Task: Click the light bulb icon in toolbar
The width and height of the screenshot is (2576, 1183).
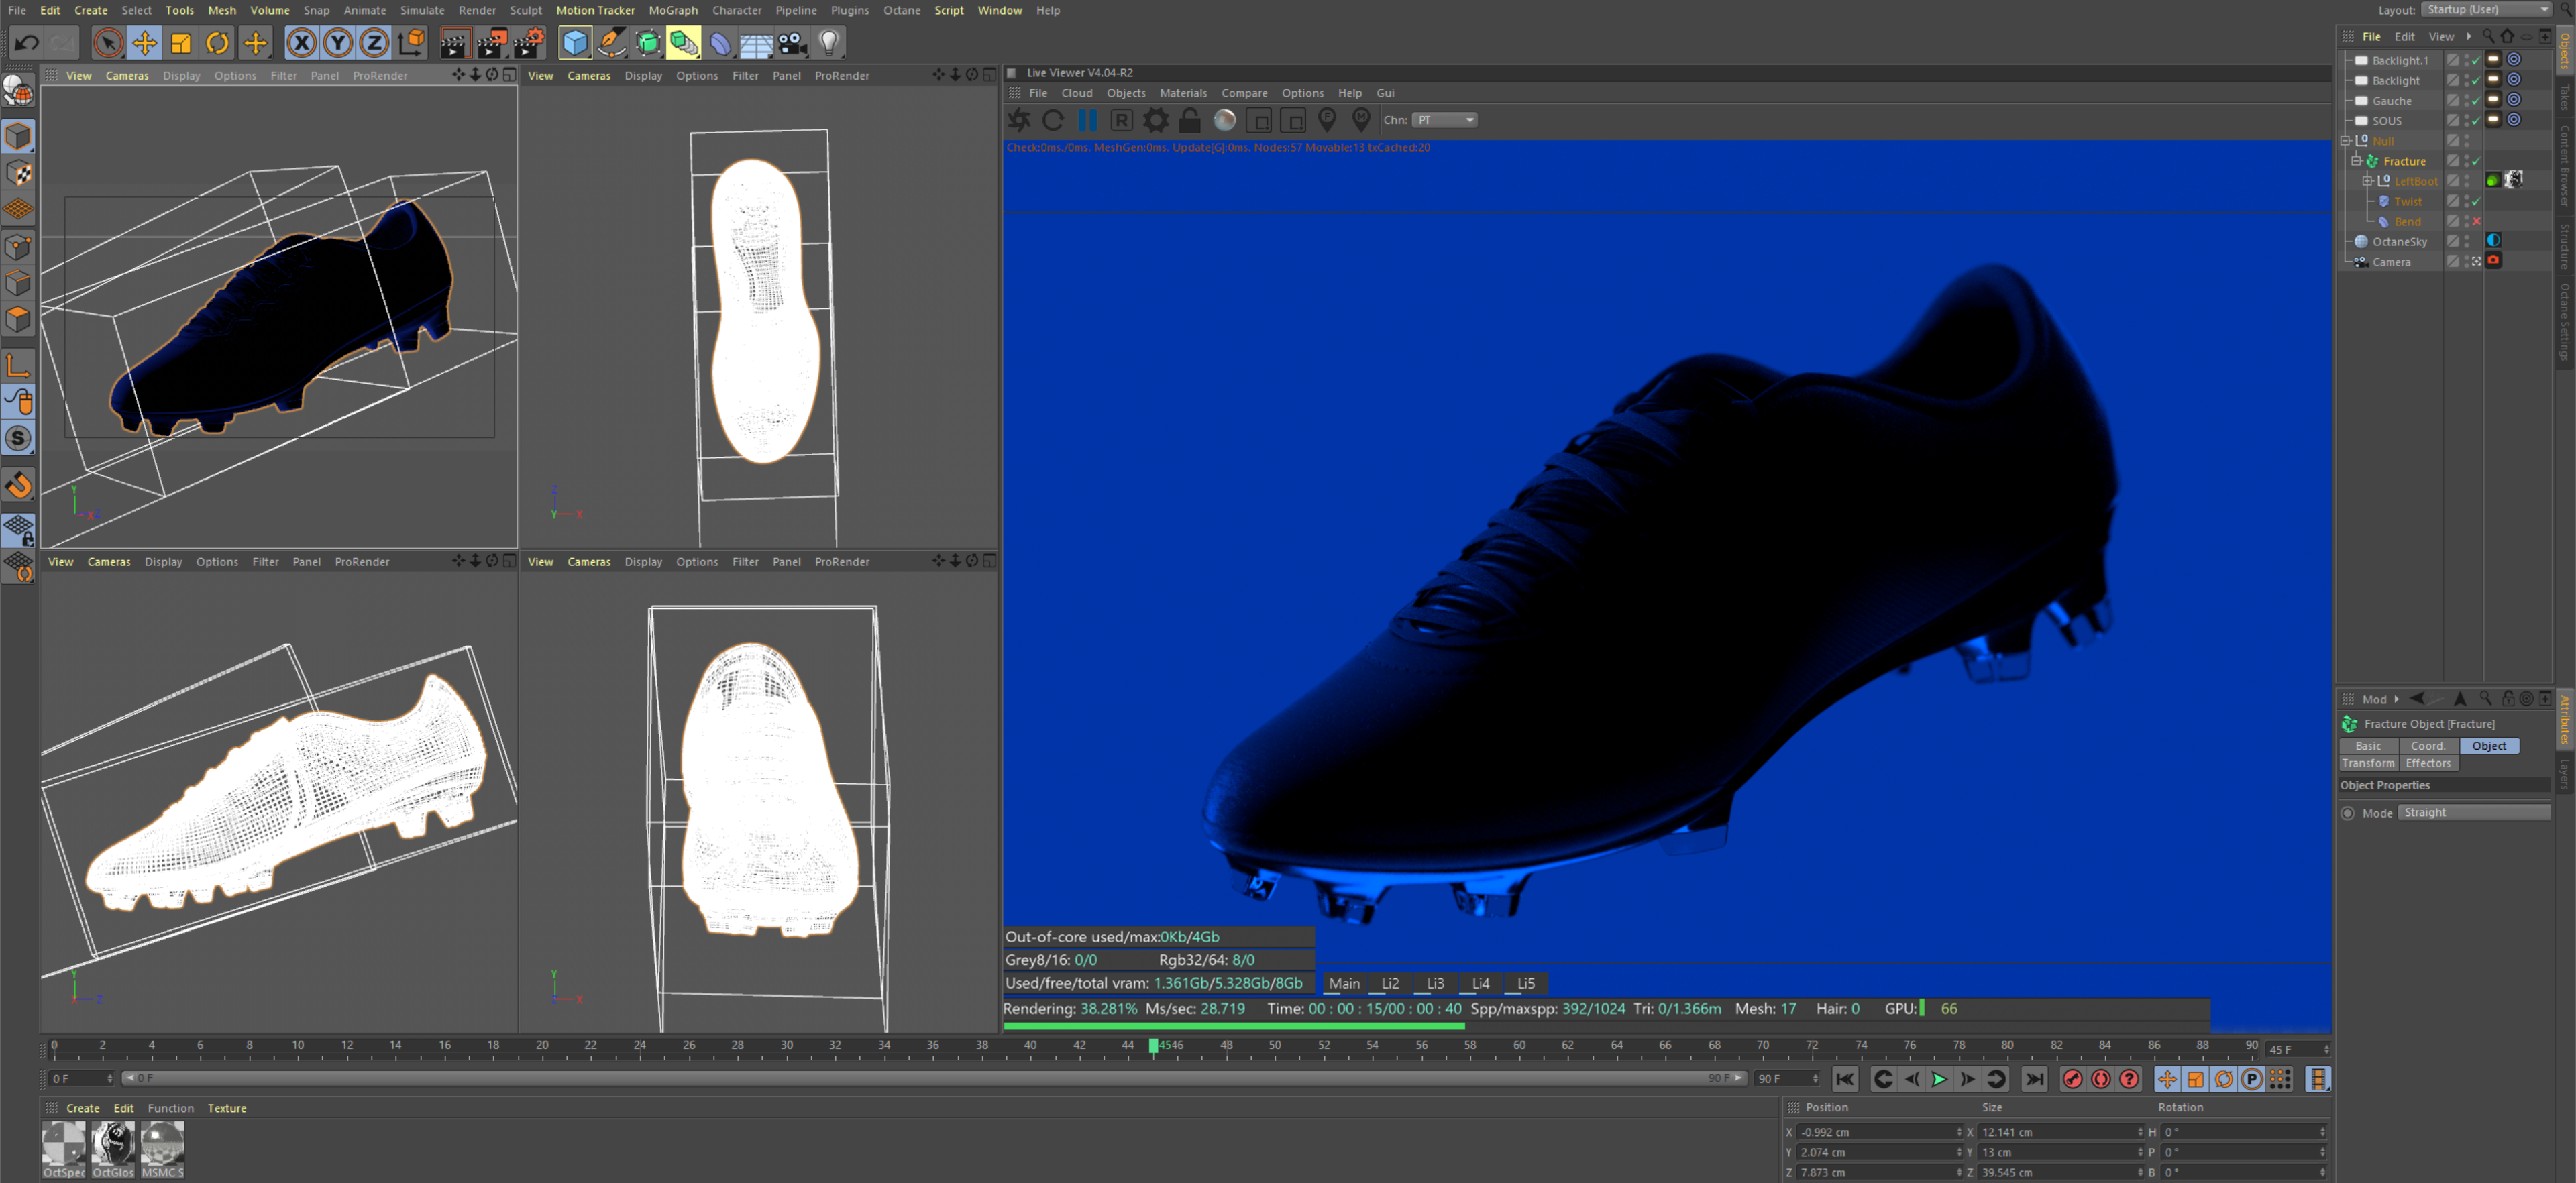Action: (x=828, y=43)
